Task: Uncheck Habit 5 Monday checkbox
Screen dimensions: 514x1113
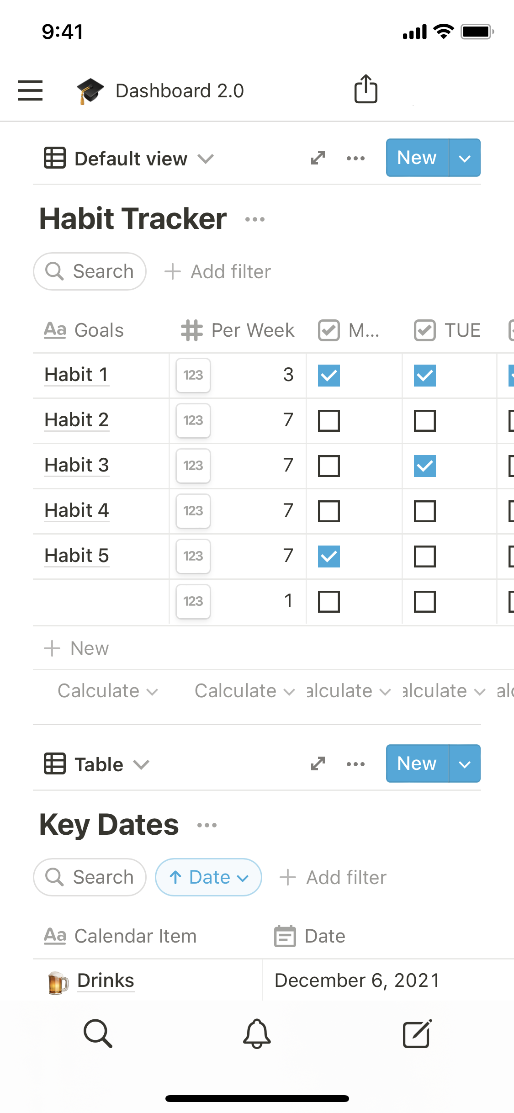Action: [x=329, y=556]
